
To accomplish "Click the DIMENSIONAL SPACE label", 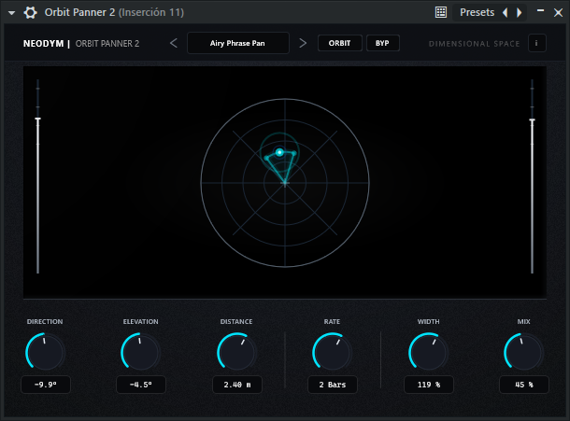I will point(474,44).
